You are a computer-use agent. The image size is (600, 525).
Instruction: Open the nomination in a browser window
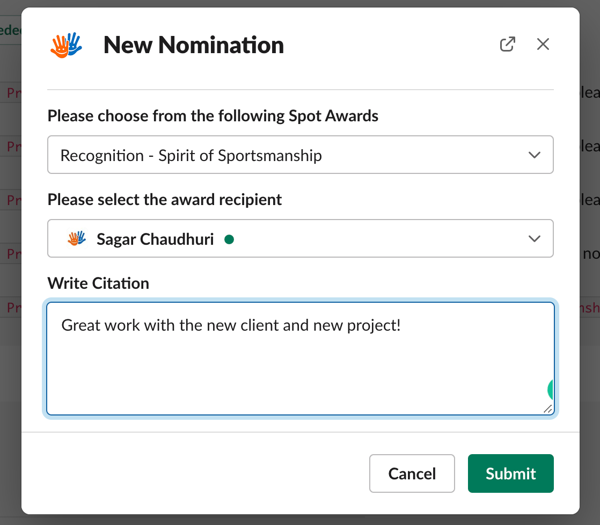click(x=508, y=45)
